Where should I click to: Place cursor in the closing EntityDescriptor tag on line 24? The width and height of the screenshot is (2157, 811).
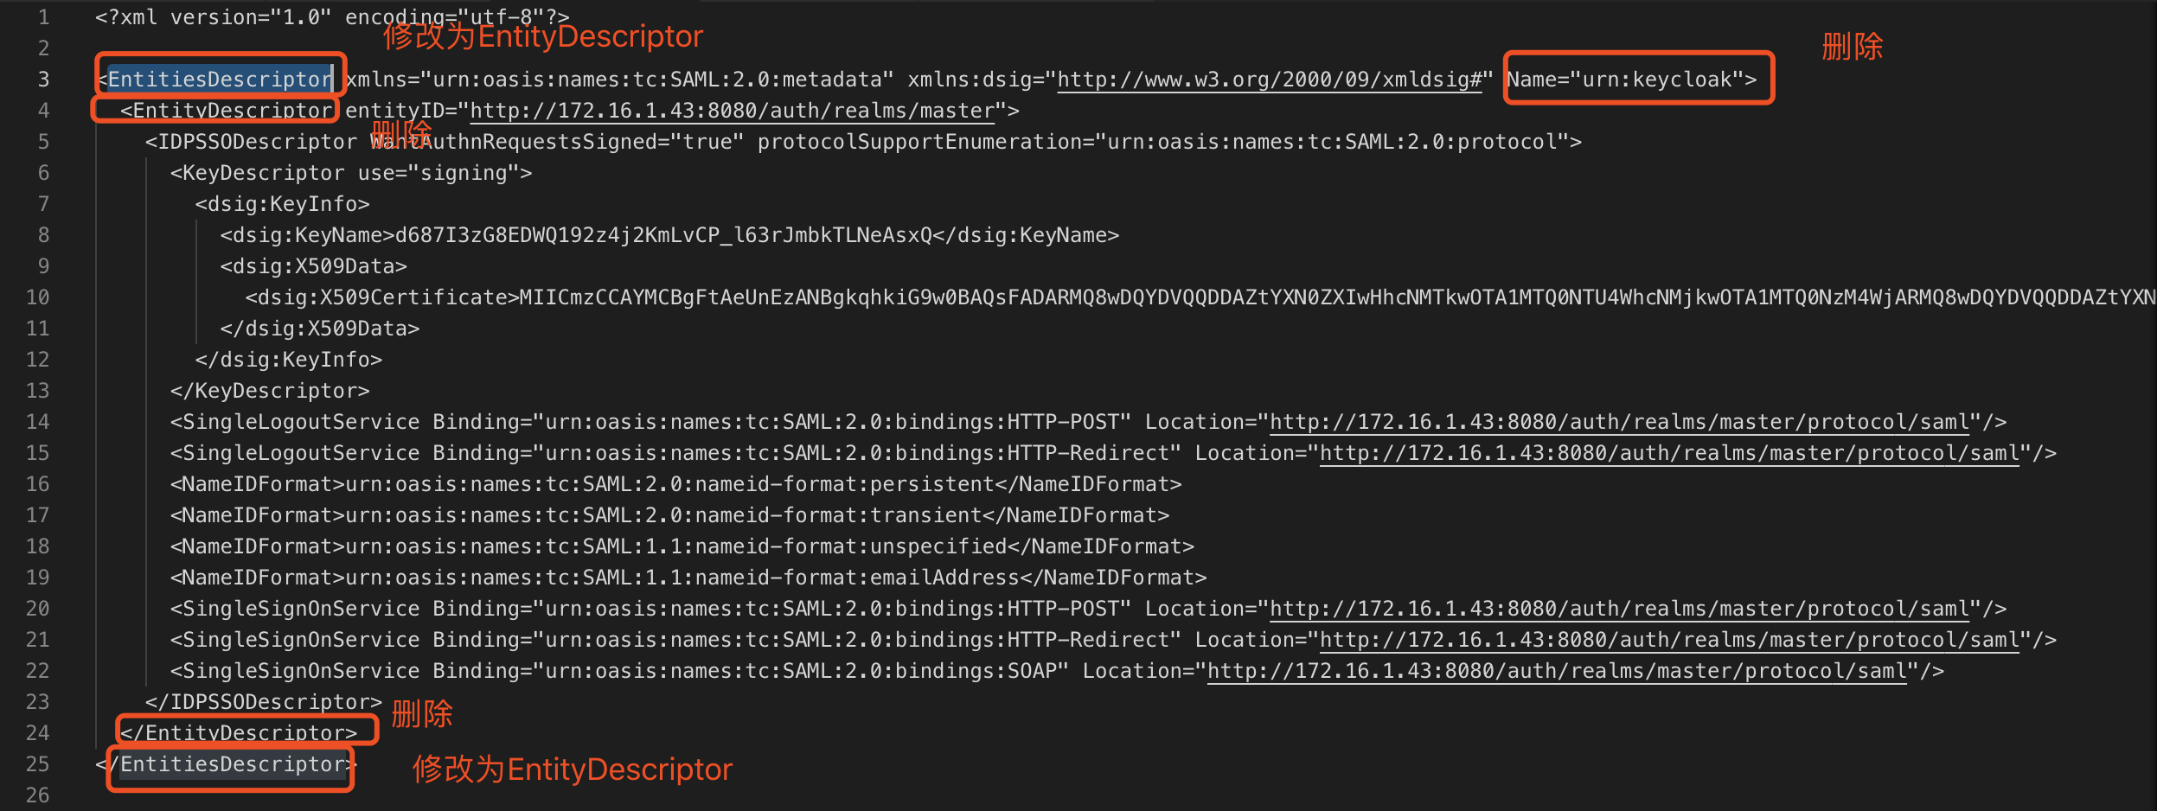[x=239, y=733]
